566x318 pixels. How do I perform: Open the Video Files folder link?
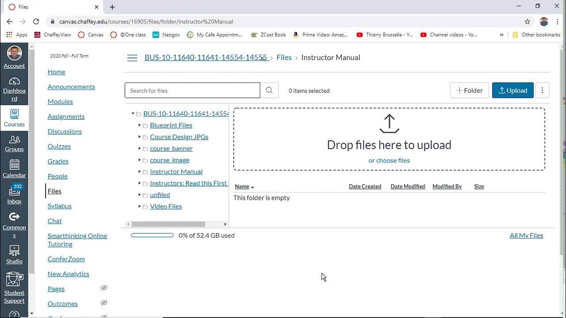tap(166, 206)
